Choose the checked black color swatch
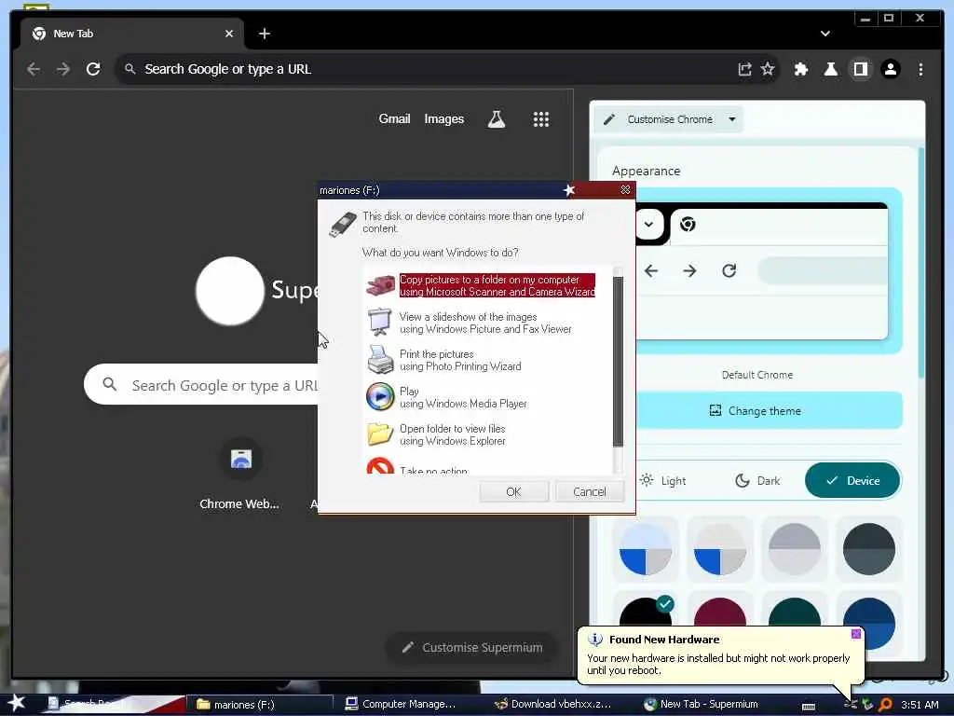Screen dimensions: 954x716 click(646, 612)
